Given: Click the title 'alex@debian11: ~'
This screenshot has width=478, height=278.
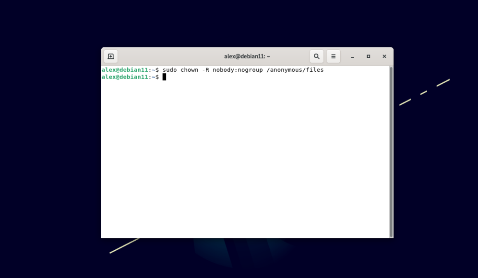Looking at the screenshot, I should click(x=247, y=56).
